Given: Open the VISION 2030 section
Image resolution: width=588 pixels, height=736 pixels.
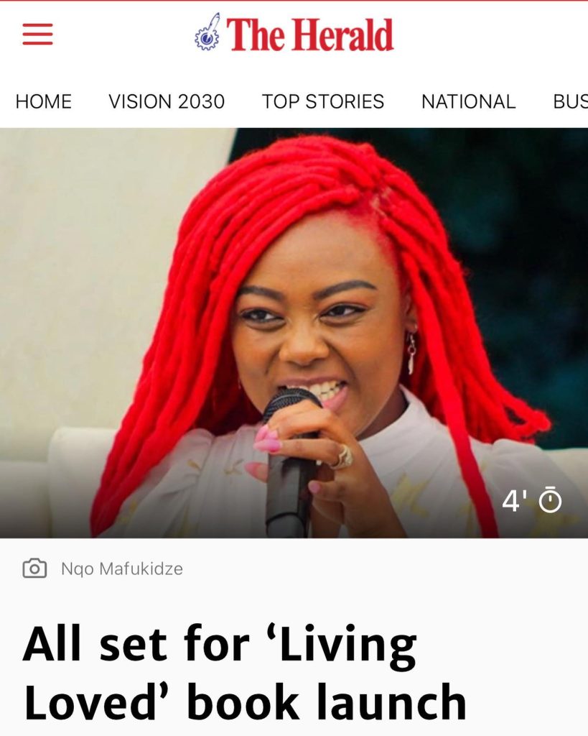Looking at the screenshot, I should pyautogui.click(x=167, y=101).
